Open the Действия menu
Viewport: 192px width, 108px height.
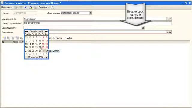click(x=7, y=7)
